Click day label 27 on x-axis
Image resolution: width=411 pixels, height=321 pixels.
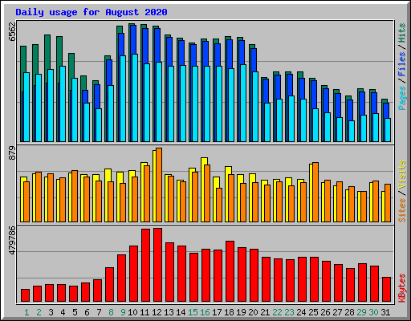[x=337, y=312]
